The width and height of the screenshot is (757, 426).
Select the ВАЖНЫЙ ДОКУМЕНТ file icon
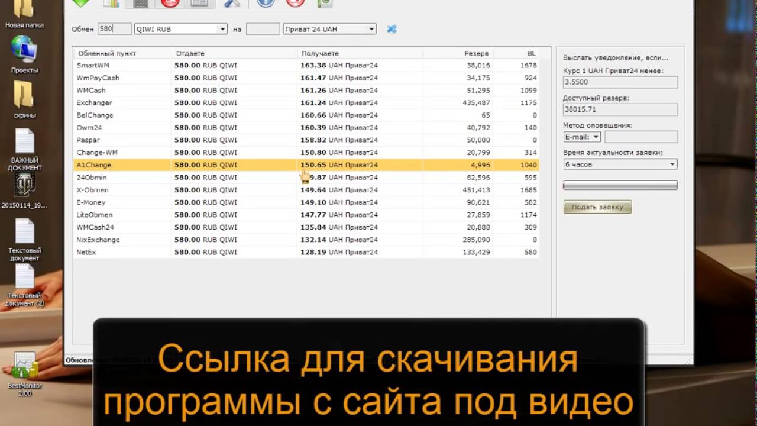point(25,150)
